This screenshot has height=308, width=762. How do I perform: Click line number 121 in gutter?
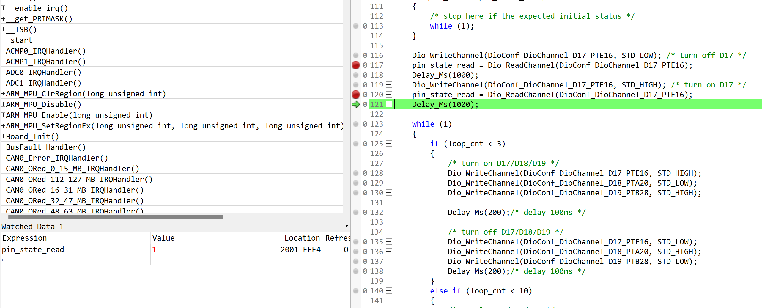click(377, 104)
